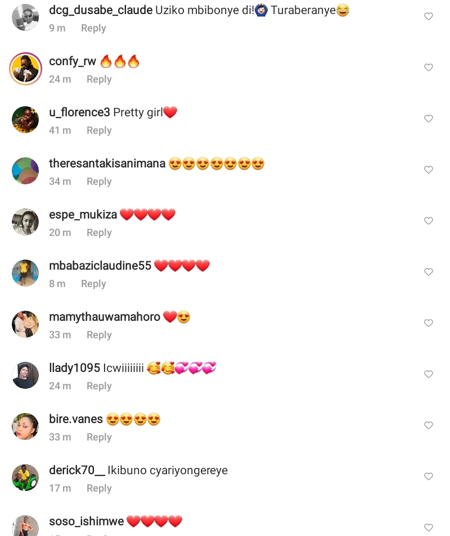Like mamythauwamahoro's comment
Screen dimensions: 450x536
point(429,322)
